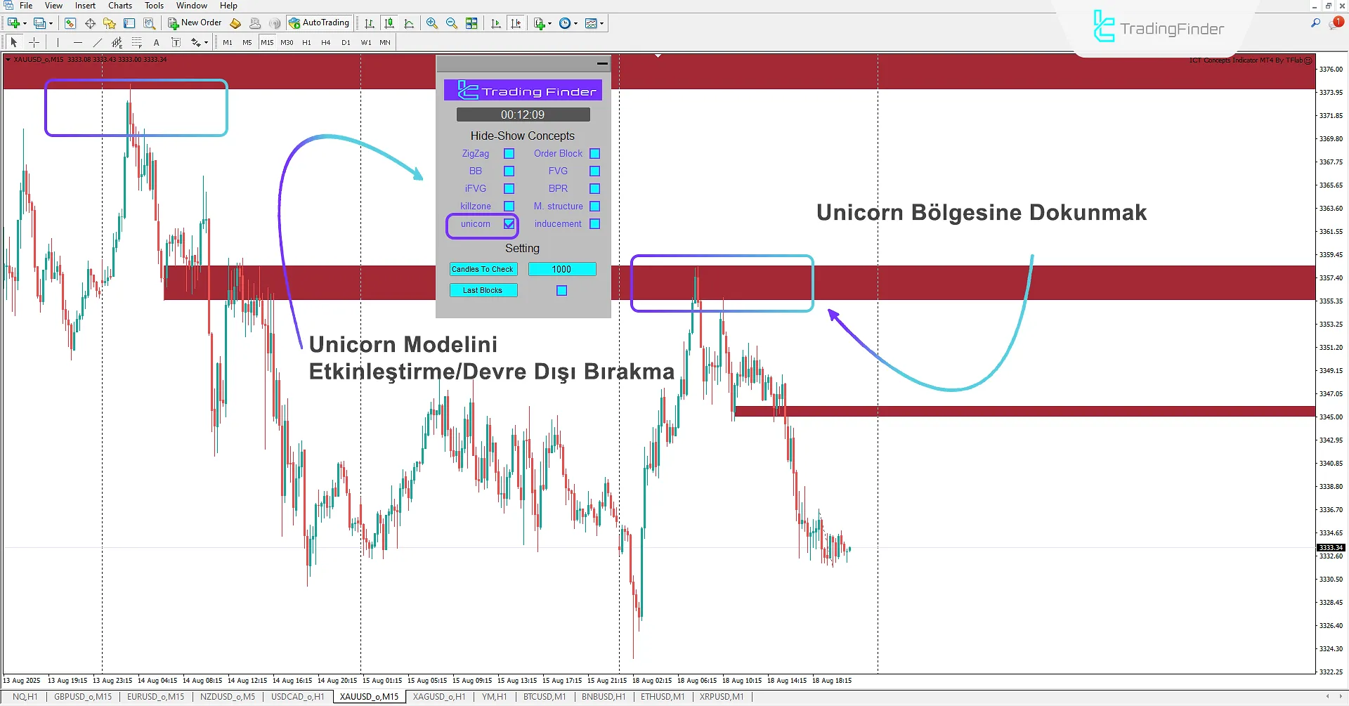The width and height of the screenshot is (1349, 706).
Task: Click the Candles To Check button
Action: 483,269
